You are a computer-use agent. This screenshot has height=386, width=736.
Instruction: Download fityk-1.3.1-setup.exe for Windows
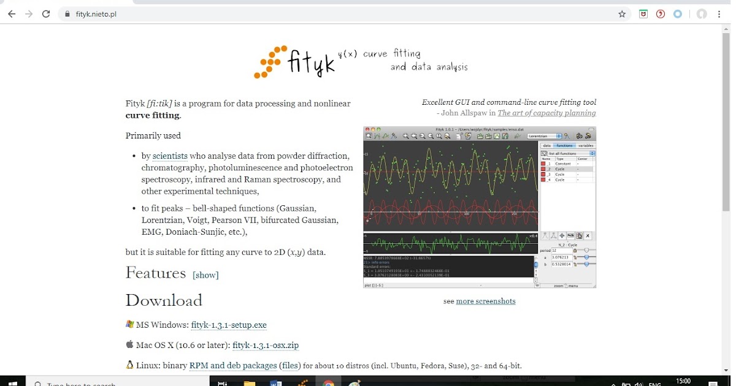point(229,325)
